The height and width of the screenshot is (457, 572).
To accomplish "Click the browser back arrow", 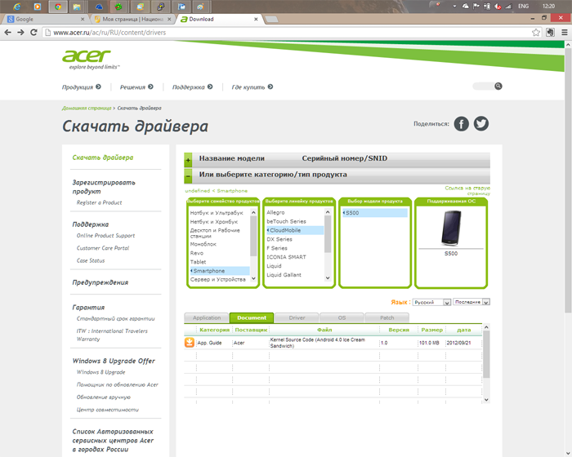I will pyautogui.click(x=7, y=33).
